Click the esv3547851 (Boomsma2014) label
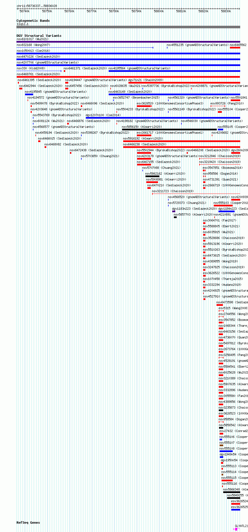Viewport: 248px width, 532px height. [x=223, y=168]
